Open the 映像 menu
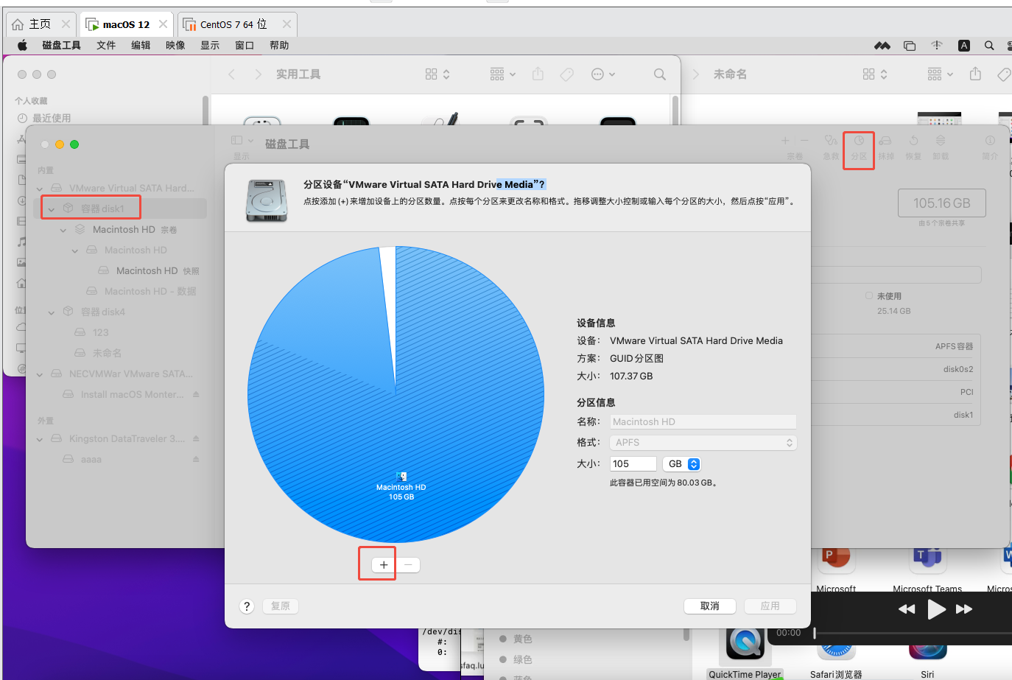 pos(175,45)
